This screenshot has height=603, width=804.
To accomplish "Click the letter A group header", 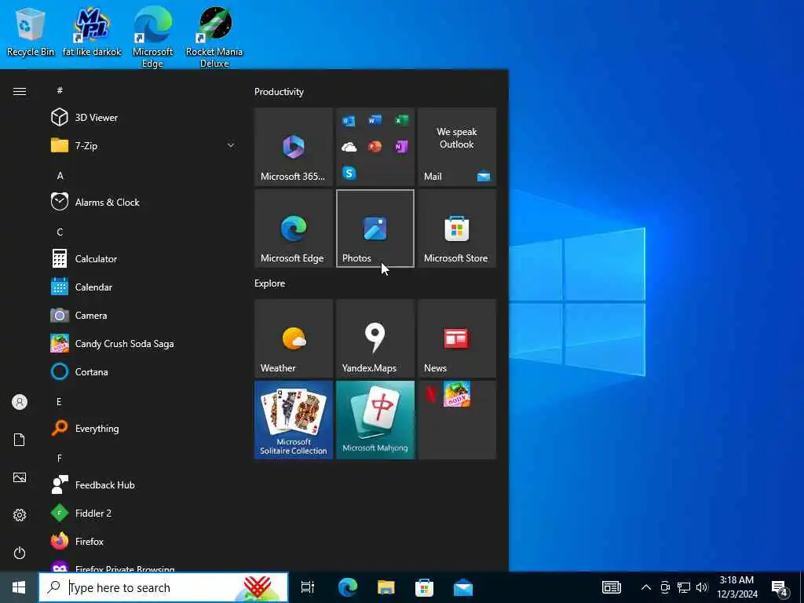I will tap(60, 175).
